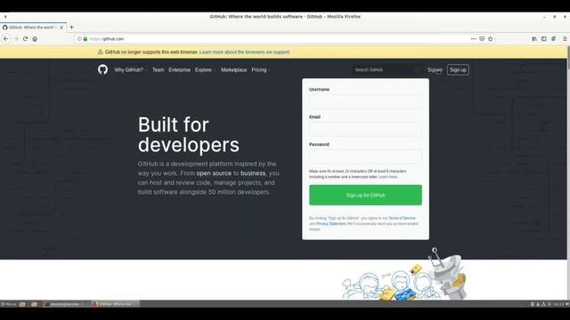The width and height of the screenshot is (570, 320).
Task: Click the green padlock security icon
Action: coord(85,39)
